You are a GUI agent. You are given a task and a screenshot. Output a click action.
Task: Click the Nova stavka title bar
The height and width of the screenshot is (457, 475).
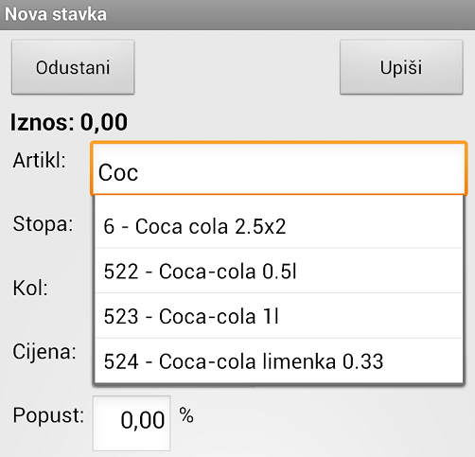point(237,15)
